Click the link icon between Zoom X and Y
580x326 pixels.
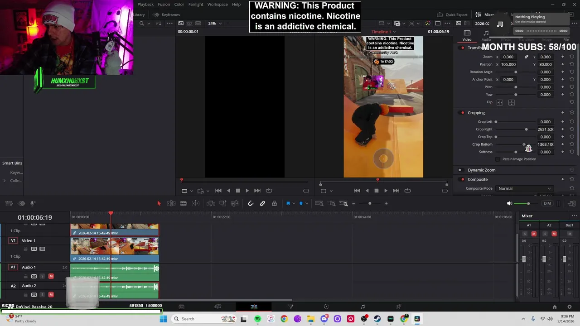click(526, 57)
